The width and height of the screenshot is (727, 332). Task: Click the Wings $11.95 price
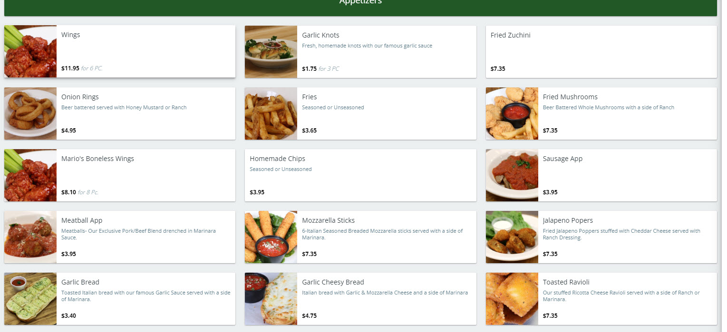point(70,68)
